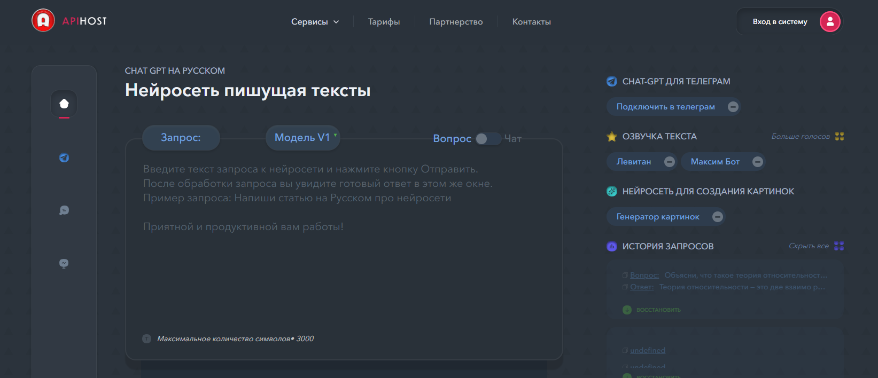
Task: Click inside the query text input area
Action: [344, 256]
